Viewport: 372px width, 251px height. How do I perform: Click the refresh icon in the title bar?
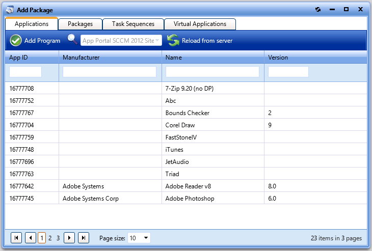[x=318, y=9]
